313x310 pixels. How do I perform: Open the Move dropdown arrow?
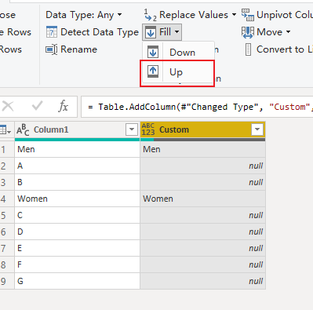click(288, 32)
